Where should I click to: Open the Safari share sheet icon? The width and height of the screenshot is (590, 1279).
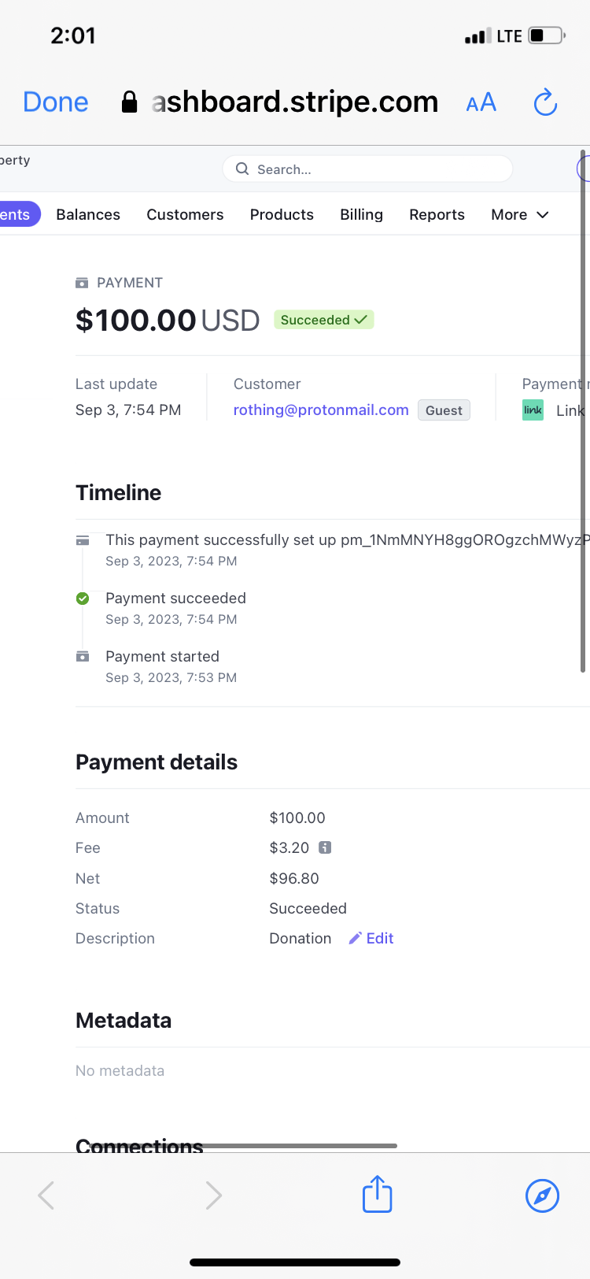point(377,1194)
